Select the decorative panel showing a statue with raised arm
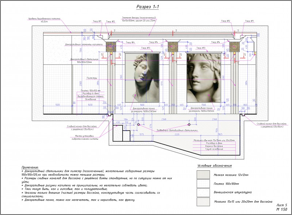This screenshot has width=292, height=215. click(142, 78)
